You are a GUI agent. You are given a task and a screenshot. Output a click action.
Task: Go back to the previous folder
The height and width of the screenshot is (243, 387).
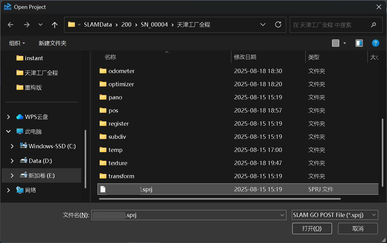(x=11, y=25)
